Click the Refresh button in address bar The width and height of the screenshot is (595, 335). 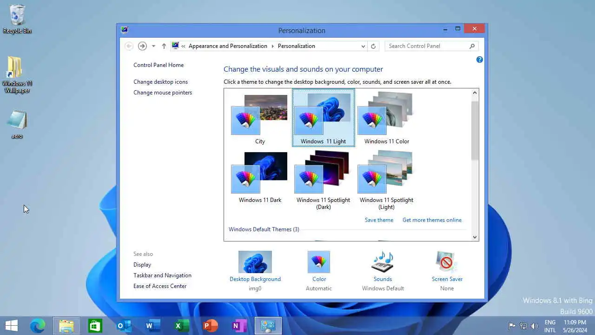pyautogui.click(x=373, y=46)
